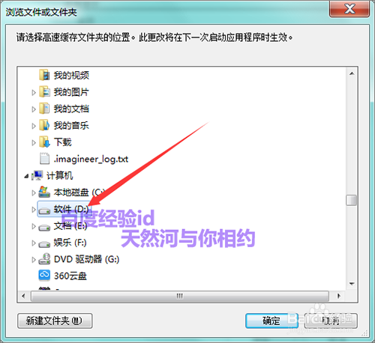Click the 取消 button

(331, 321)
